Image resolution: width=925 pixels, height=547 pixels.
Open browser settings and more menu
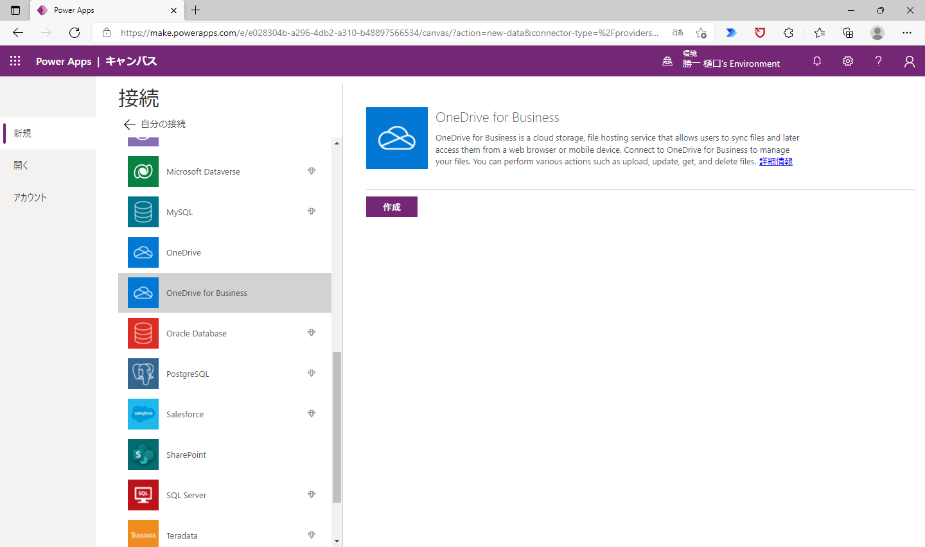(x=907, y=33)
